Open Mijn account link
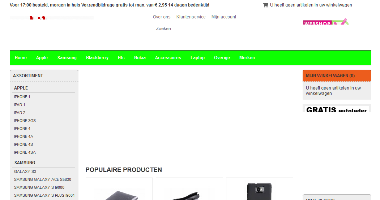This screenshot has height=200, width=380. tap(224, 17)
